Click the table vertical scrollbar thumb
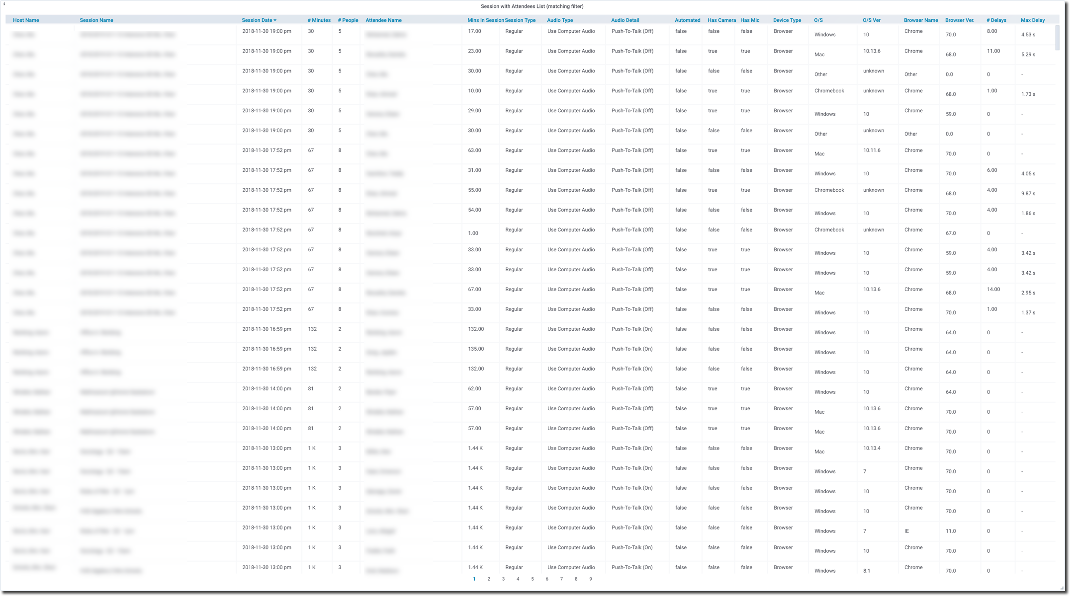This screenshot has height=596, width=1070. click(1057, 37)
